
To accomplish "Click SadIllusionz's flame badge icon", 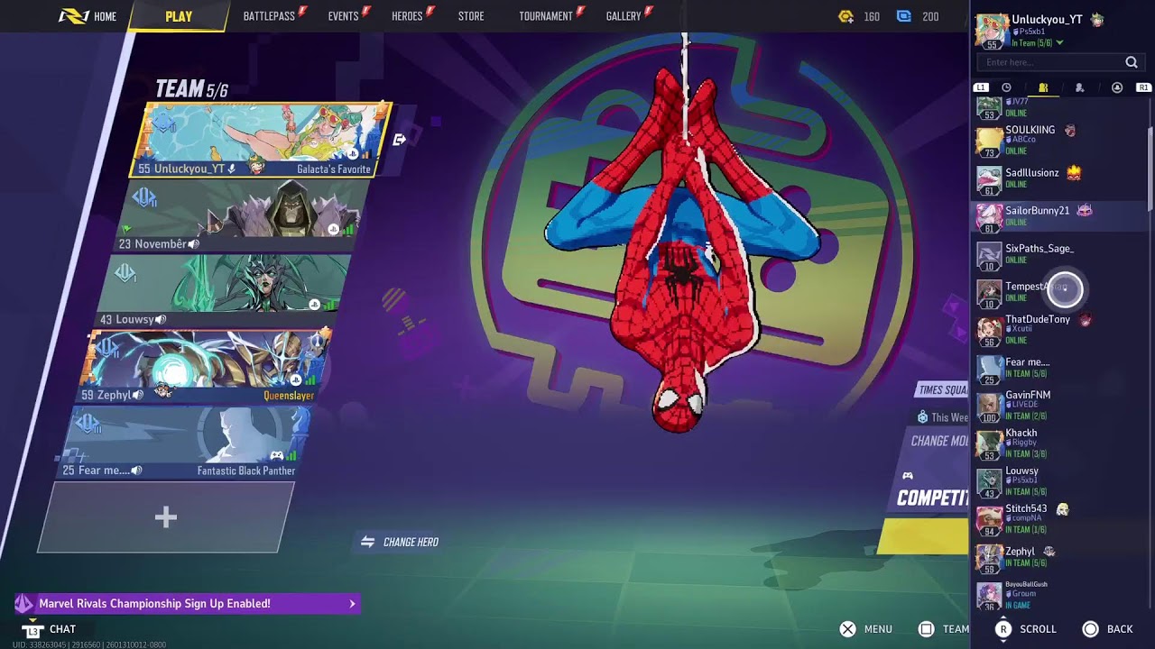I will pyautogui.click(x=1074, y=172).
